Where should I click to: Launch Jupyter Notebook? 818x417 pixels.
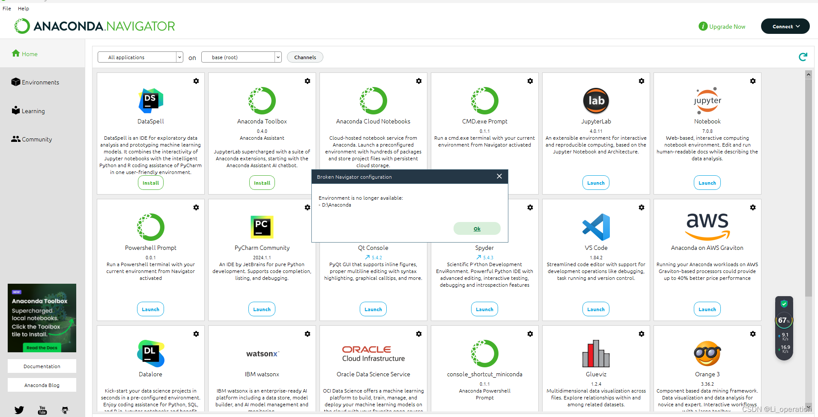(708, 183)
